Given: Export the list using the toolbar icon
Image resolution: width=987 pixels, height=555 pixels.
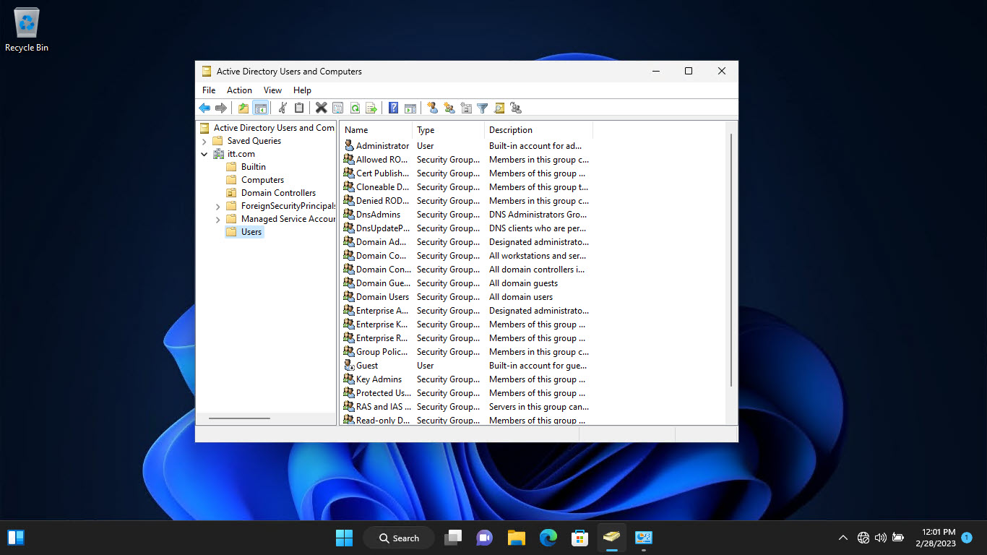Looking at the screenshot, I should coord(372,108).
